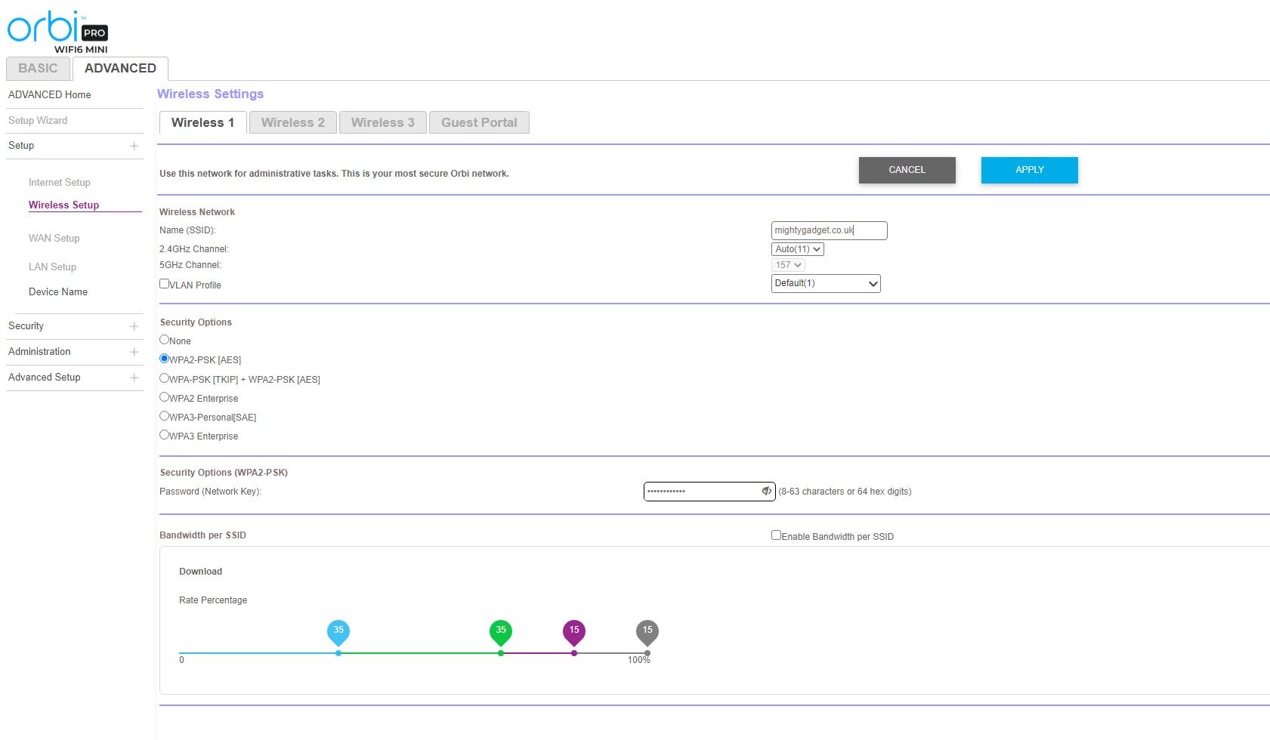Select WPA3-Personal[SAE] security option
Viewport: 1270px width, 740px height.
coord(164,416)
